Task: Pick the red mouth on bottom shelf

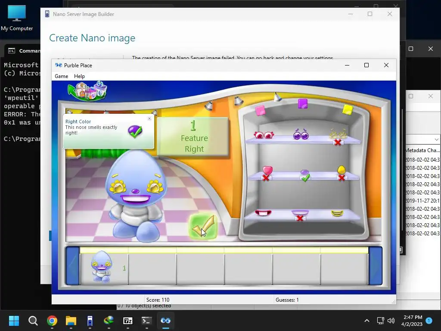Action: click(x=263, y=213)
